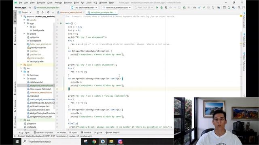Viewport: 259px width, 145px height.
Task: Click the Git update project arrow icon
Action: [200, 8]
